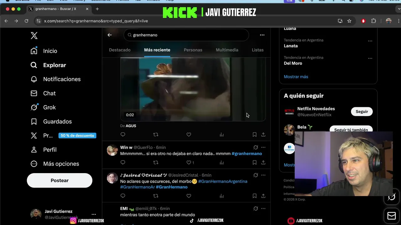The width and height of the screenshot is (401, 225).
Task: View analytics of Win w post
Action: 222,162
